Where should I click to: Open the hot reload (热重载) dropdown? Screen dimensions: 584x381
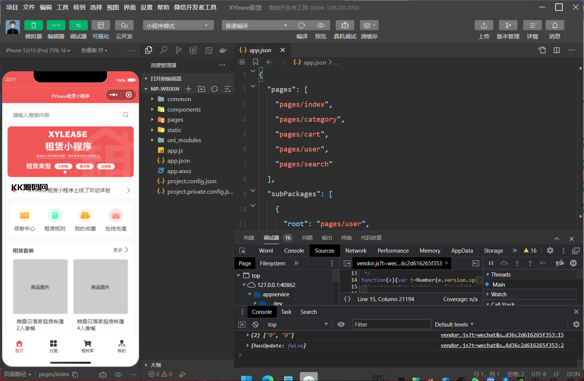click(94, 50)
